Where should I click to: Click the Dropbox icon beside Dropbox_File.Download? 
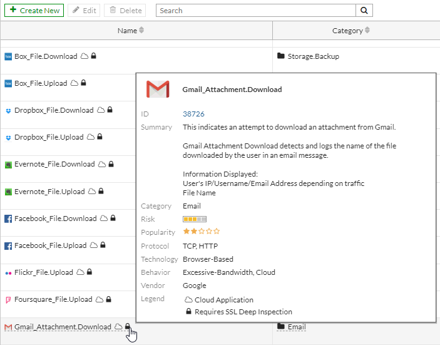click(x=8, y=111)
